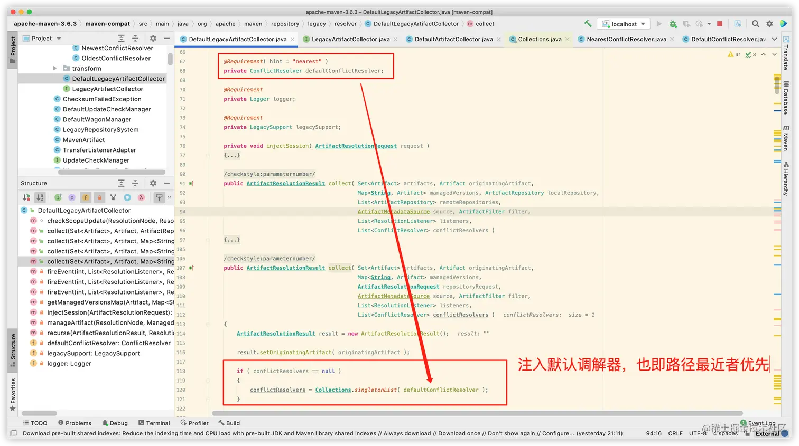Open Project view selector dropdown
The height and width of the screenshot is (446, 799).
pos(42,39)
